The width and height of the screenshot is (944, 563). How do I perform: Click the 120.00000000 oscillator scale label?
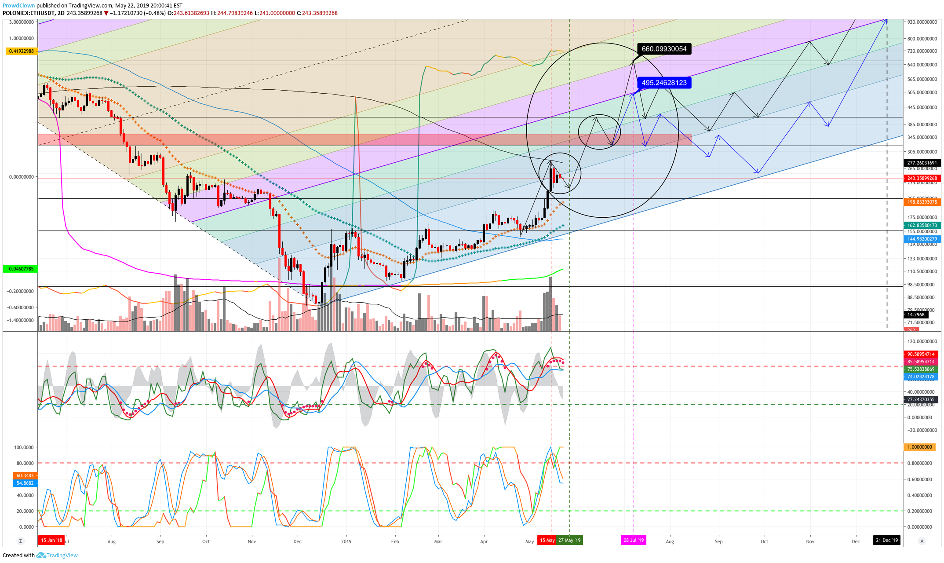click(x=922, y=341)
